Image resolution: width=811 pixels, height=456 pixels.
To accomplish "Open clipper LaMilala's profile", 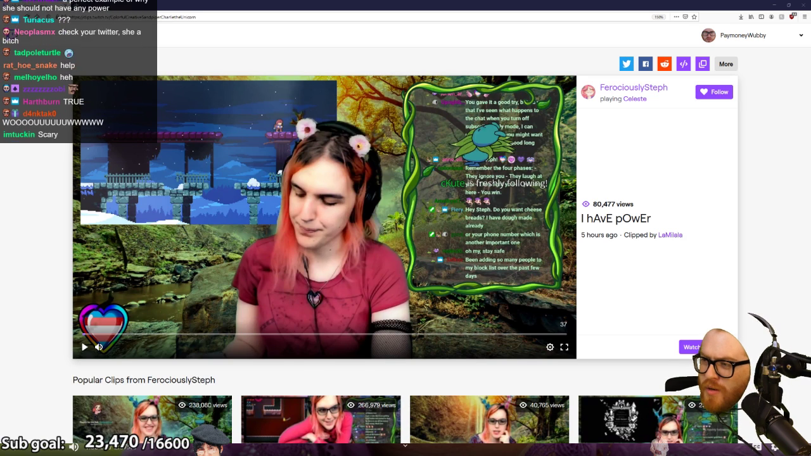I will coord(670,235).
